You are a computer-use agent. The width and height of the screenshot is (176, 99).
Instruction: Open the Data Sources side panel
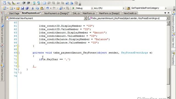click(x=2, y=72)
